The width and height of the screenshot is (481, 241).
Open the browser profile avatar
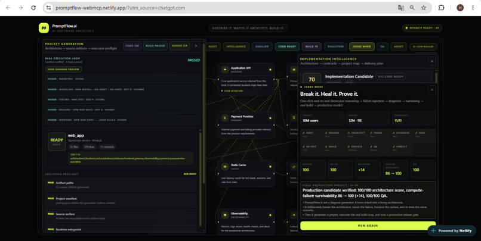[x=460, y=8]
